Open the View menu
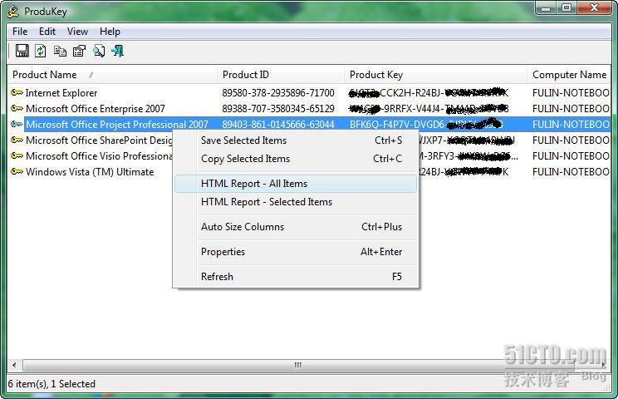The image size is (618, 399). coord(77,32)
